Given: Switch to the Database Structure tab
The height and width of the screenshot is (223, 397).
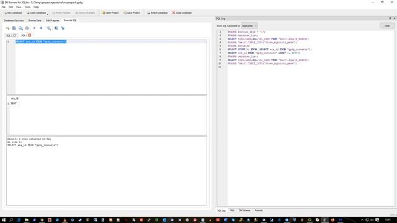Looking at the screenshot, I should pos(14,20).
